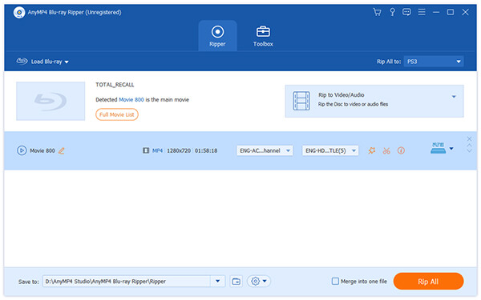This screenshot has height=300, width=481.
Task: Expand the Rip All to PS3 dropdown
Action: [x=434, y=62]
